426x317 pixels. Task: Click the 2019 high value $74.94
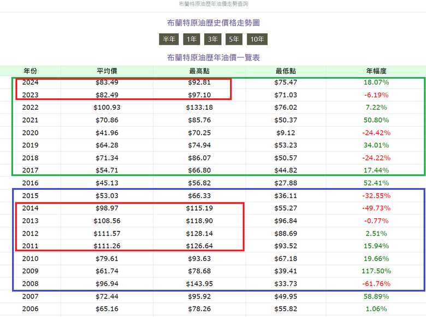coord(199,145)
